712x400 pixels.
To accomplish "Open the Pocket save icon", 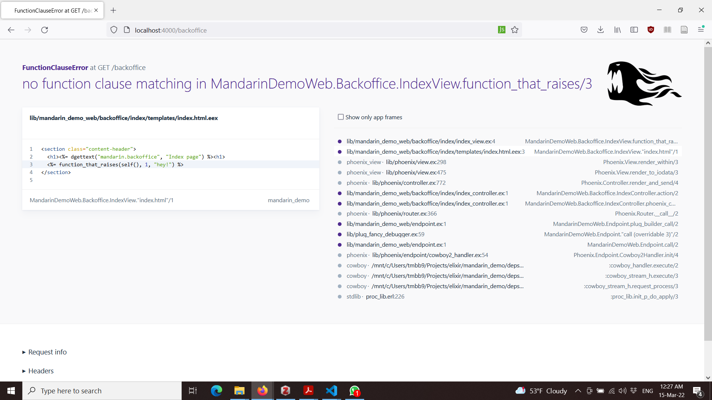I will [584, 30].
